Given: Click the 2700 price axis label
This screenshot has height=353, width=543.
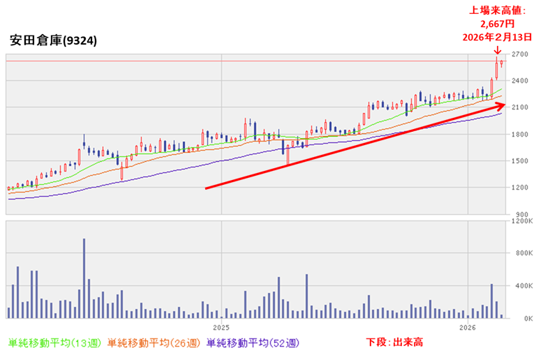Looking at the screenshot, I should [x=519, y=54].
